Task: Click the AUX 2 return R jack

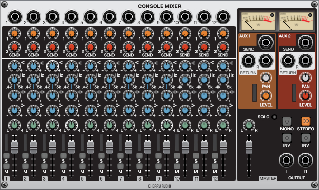Action: [x=305, y=60]
